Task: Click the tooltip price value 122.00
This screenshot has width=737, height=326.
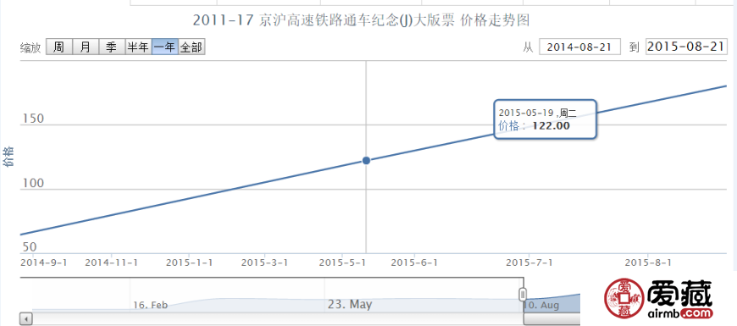Action: (x=551, y=126)
